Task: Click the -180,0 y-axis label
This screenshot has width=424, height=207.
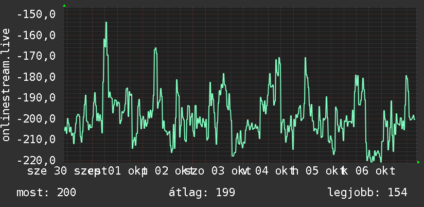Action: [x=36, y=77]
